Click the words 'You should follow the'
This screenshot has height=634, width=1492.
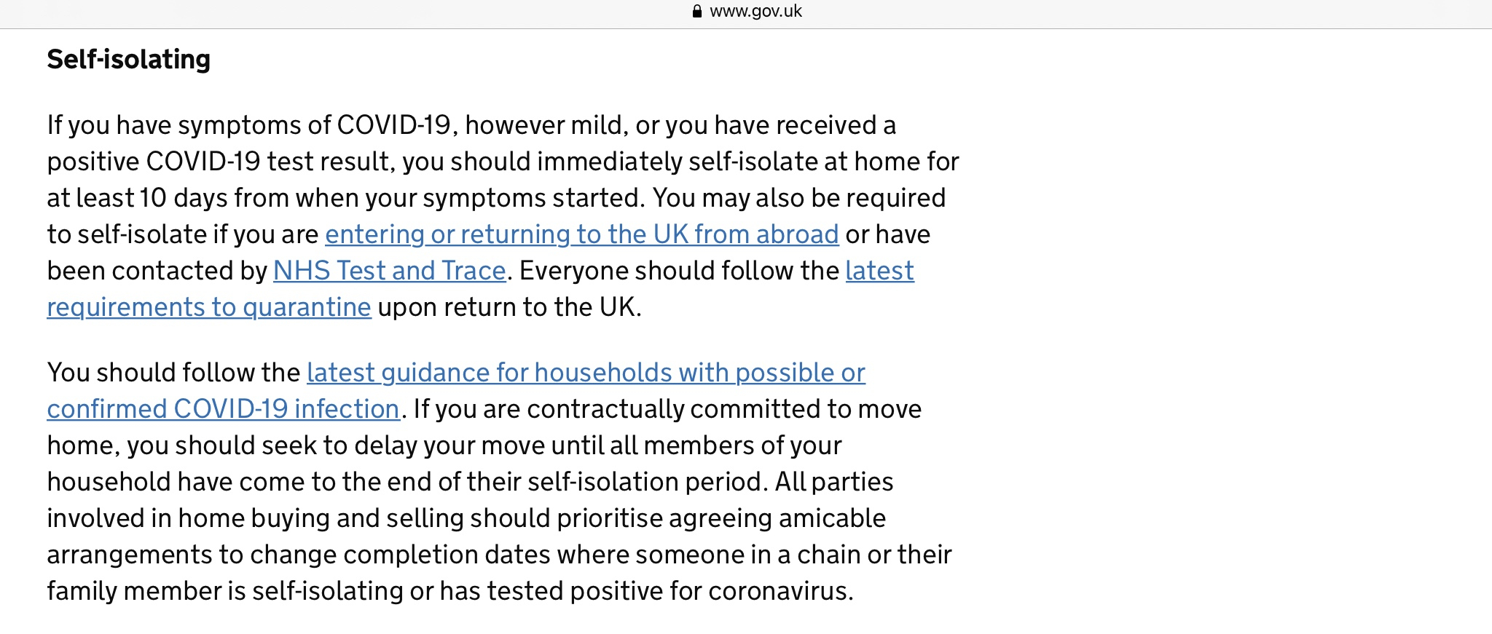pyautogui.click(x=173, y=373)
